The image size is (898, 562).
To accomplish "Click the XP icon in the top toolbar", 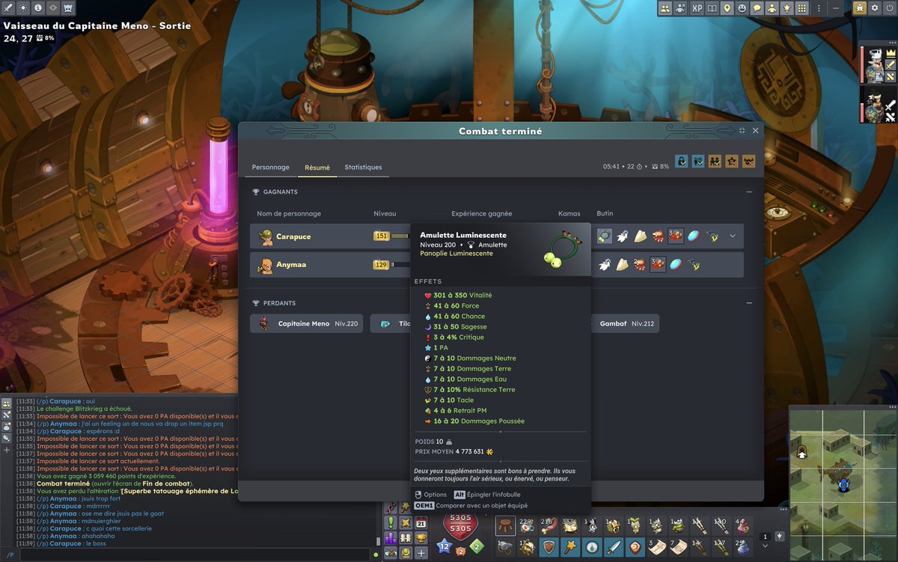I will coord(697,7).
